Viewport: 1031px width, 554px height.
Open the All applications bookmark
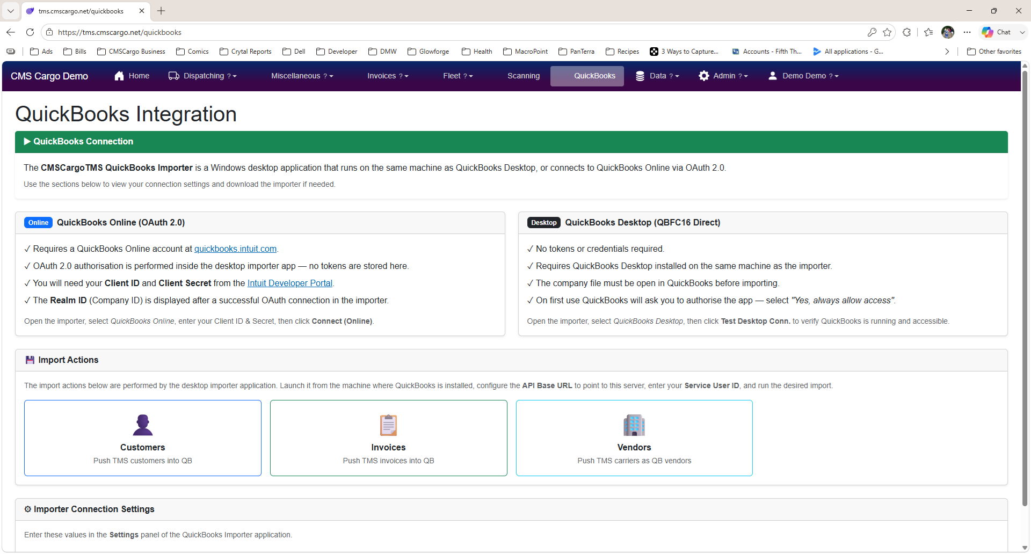point(848,52)
